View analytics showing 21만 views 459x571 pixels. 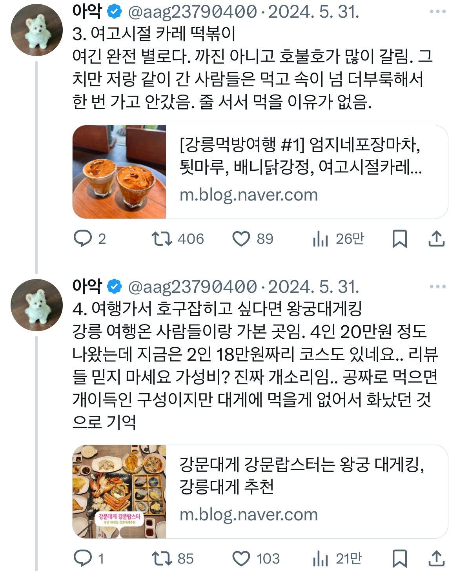(x=321, y=558)
